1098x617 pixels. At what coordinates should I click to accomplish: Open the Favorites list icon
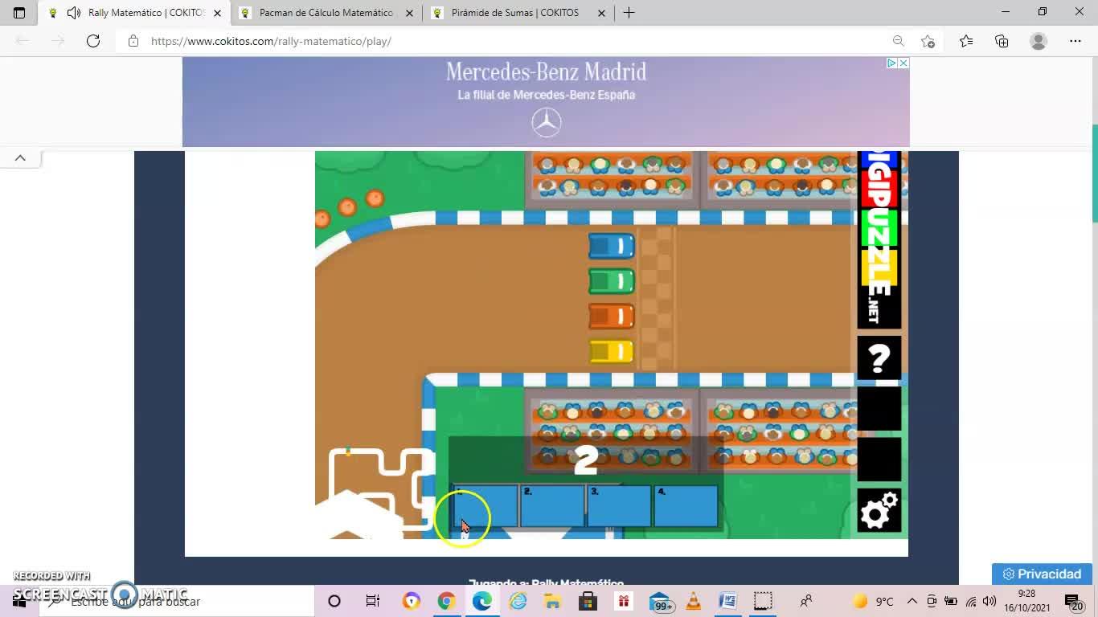[965, 41]
